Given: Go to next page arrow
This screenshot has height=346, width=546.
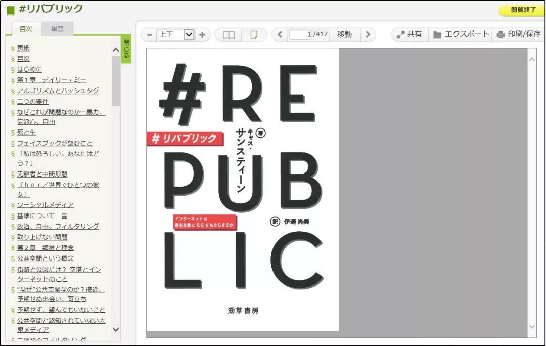Looking at the screenshot, I should click(x=368, y=35).
